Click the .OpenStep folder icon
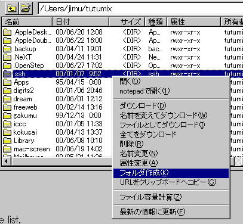Screen dimensions: 243x224 tap(7, 66)
